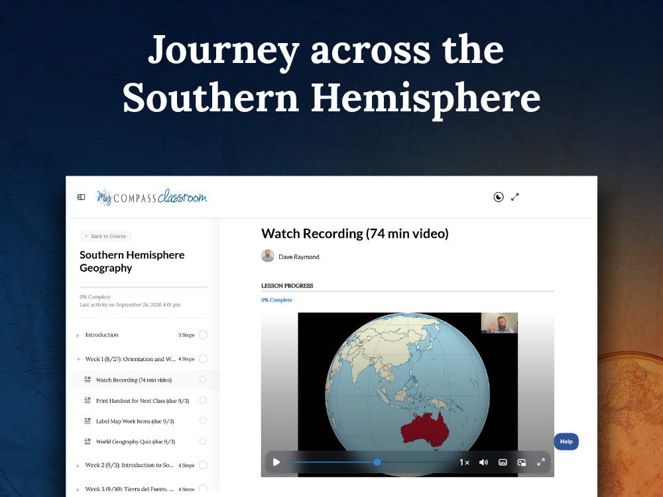Toggle closed captions icon
663x497 pixels.
click(503, 463)
